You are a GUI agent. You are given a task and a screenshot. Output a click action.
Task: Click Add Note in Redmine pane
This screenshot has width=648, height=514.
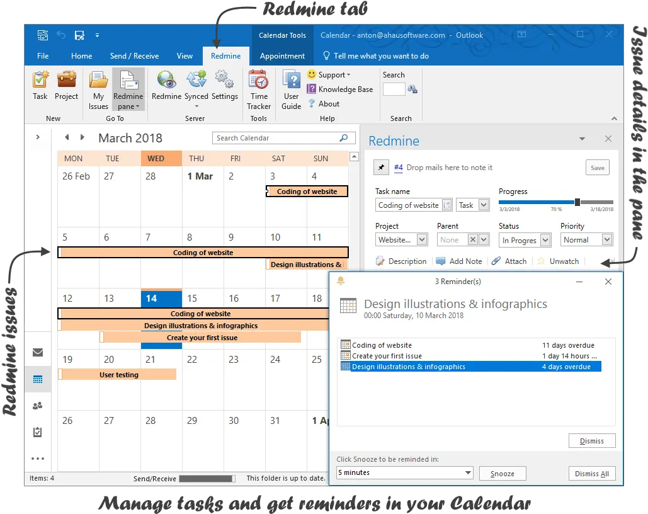(x=458, y=261)
